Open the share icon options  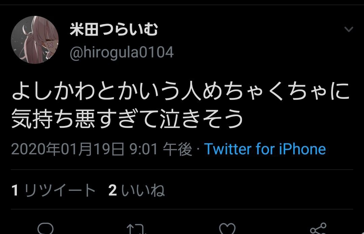pos(318,228)
